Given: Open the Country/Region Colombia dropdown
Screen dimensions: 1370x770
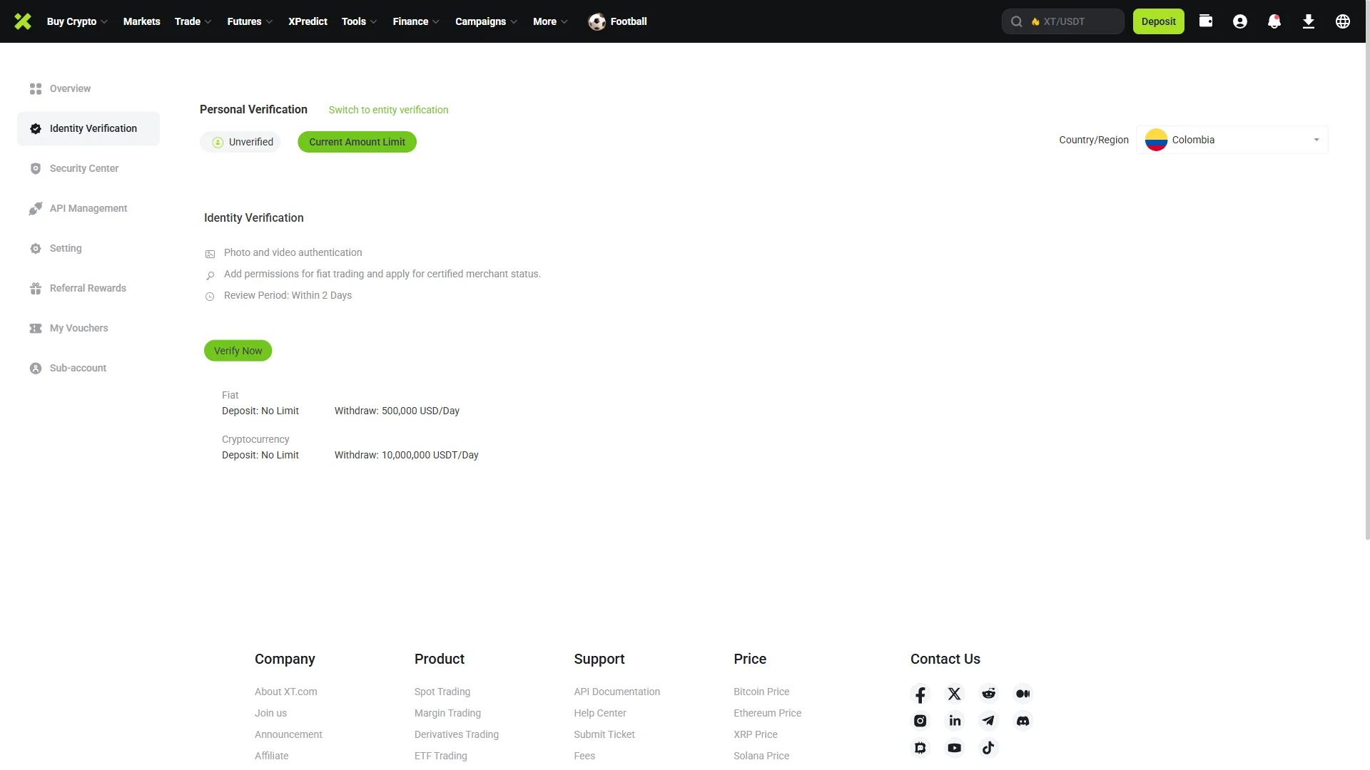Looking at the screenshot, I should coord(1232,140).
